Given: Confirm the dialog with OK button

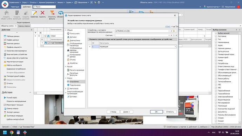Looking at the screenshot, I should tap(156, 112).
